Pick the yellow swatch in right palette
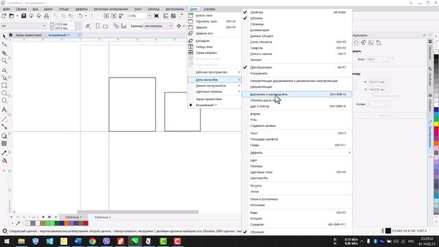 (x=436, y=124)
